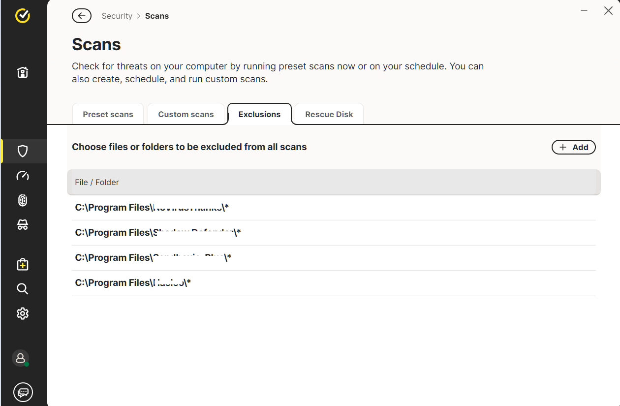Open the user account profile

[x=21, y=358]
